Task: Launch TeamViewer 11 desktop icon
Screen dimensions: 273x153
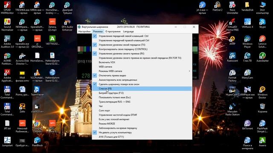Action: (x=37, y=93)
